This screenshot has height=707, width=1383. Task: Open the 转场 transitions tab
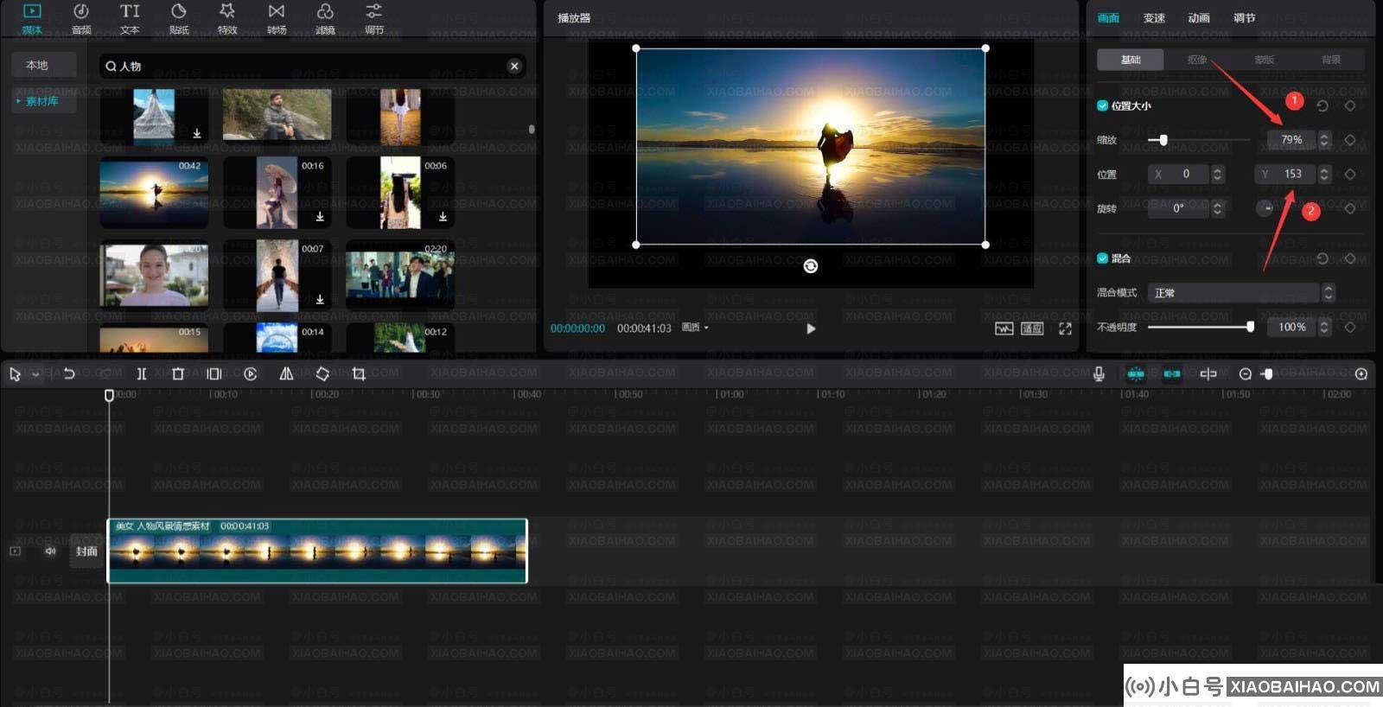click(x=277, y=18)
